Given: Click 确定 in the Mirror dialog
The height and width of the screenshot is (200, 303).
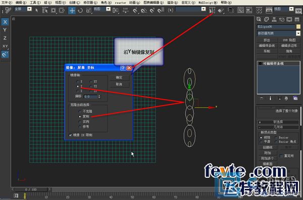Looking at the screenshot, I should click(x=119, y=77).
